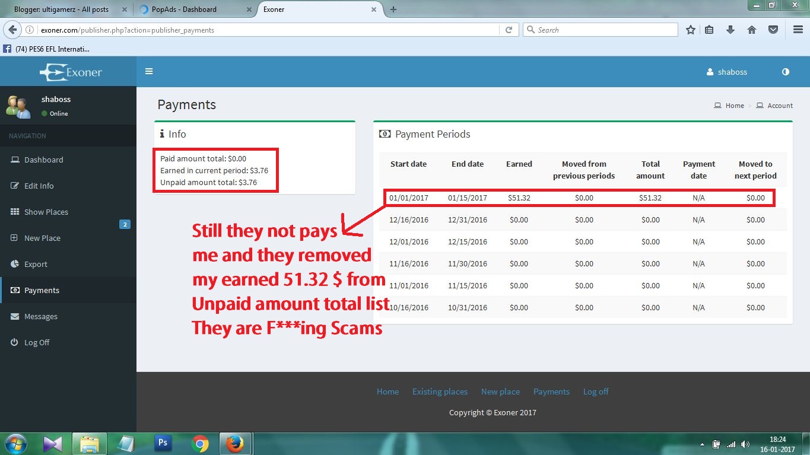Click the Start date column header
The height and width of the screenshot is (455, 810).
pyautogui.click(x=408, y=164)
